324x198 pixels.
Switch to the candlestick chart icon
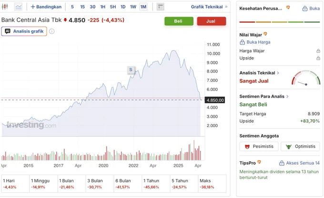5,7
